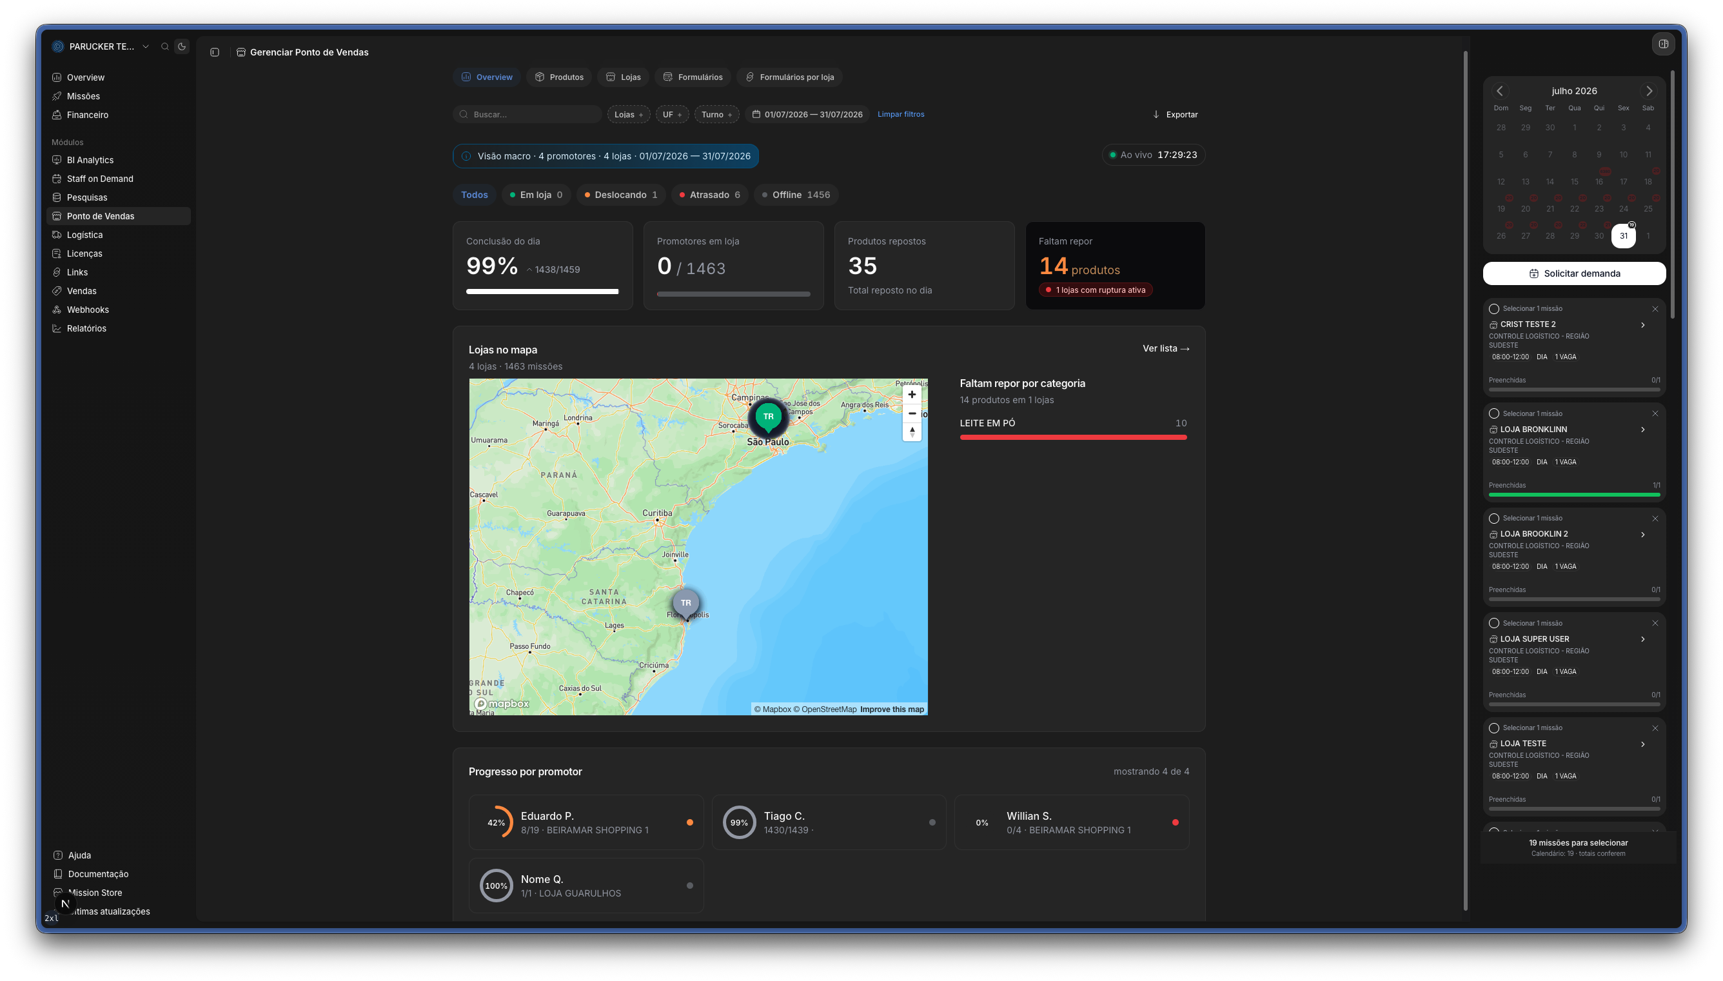Image resolution: width=1723 pixels, height=981 pixels.
Task: Open the BI Analytics module
Action: (x=119, y=161)
